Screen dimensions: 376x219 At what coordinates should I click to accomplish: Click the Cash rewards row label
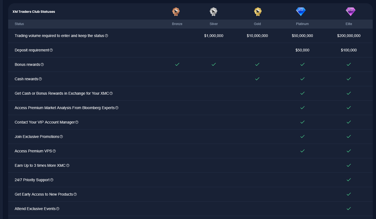pyautogui.click(x=26, y=79)
